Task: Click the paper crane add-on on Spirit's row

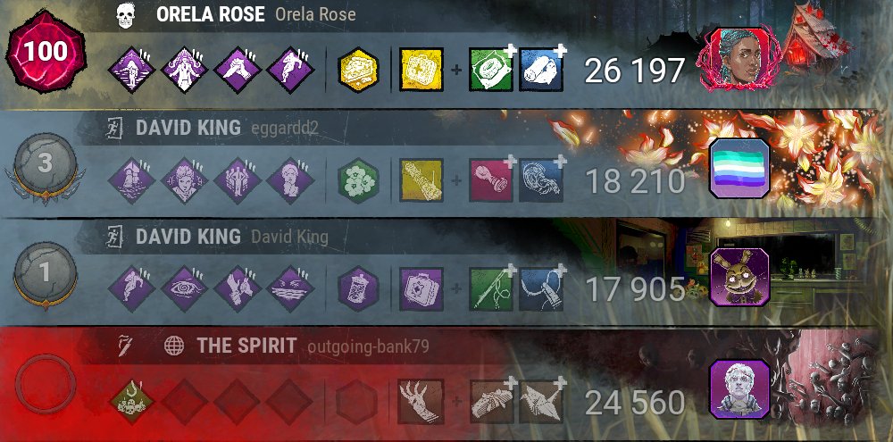Action: 541,402
